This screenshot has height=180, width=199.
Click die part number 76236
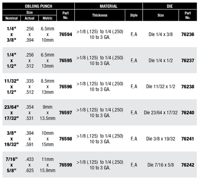point(188,35)
